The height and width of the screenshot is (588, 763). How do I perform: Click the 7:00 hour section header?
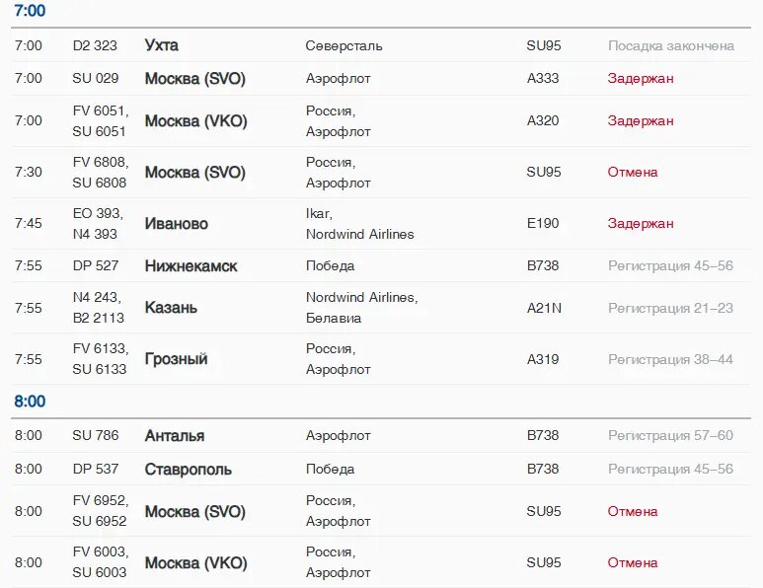[30, 10]
